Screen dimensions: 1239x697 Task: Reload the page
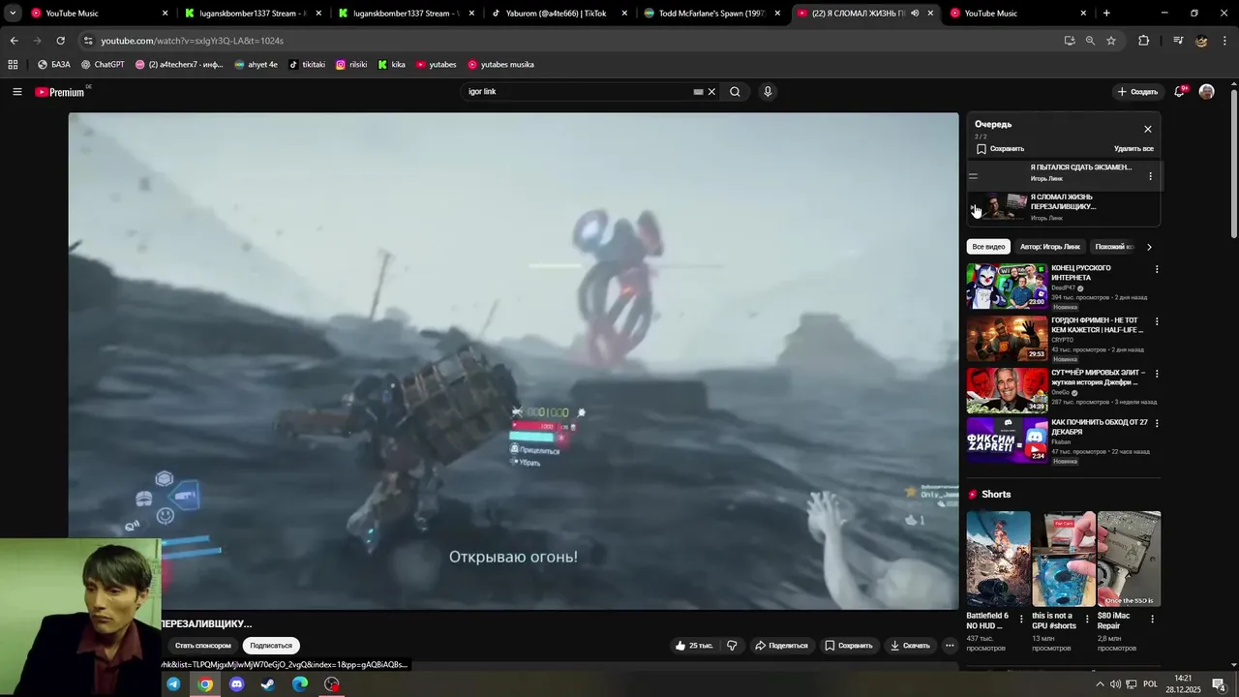60,41
